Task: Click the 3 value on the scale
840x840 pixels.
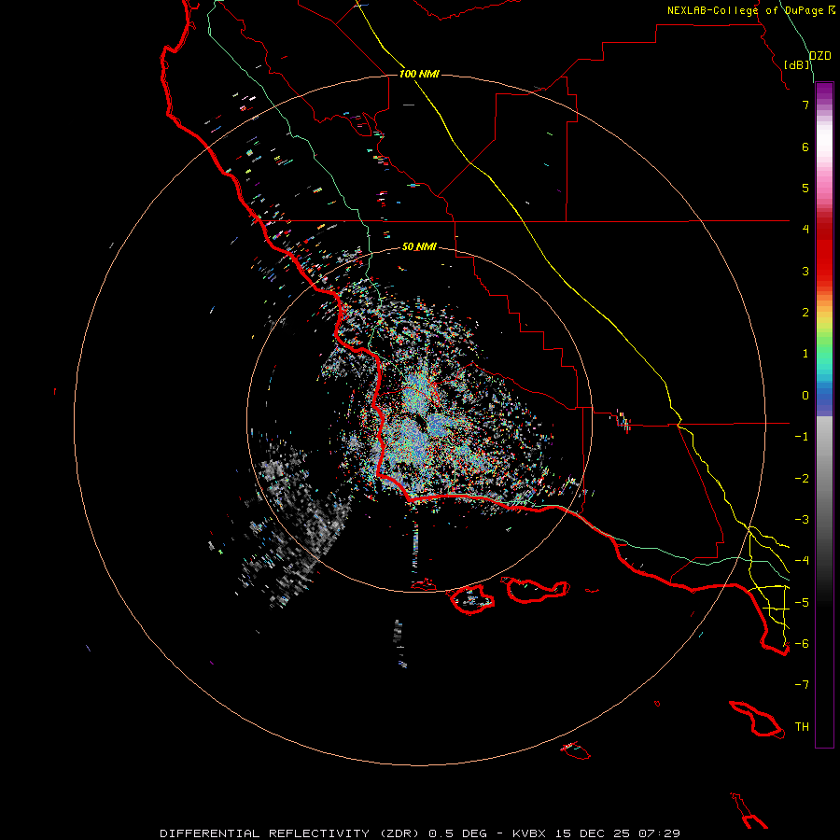Action: coord(805,271)
